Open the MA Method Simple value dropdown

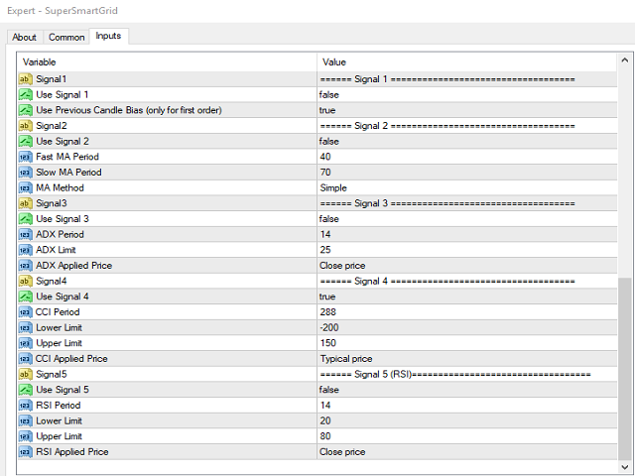pos(467,187)
